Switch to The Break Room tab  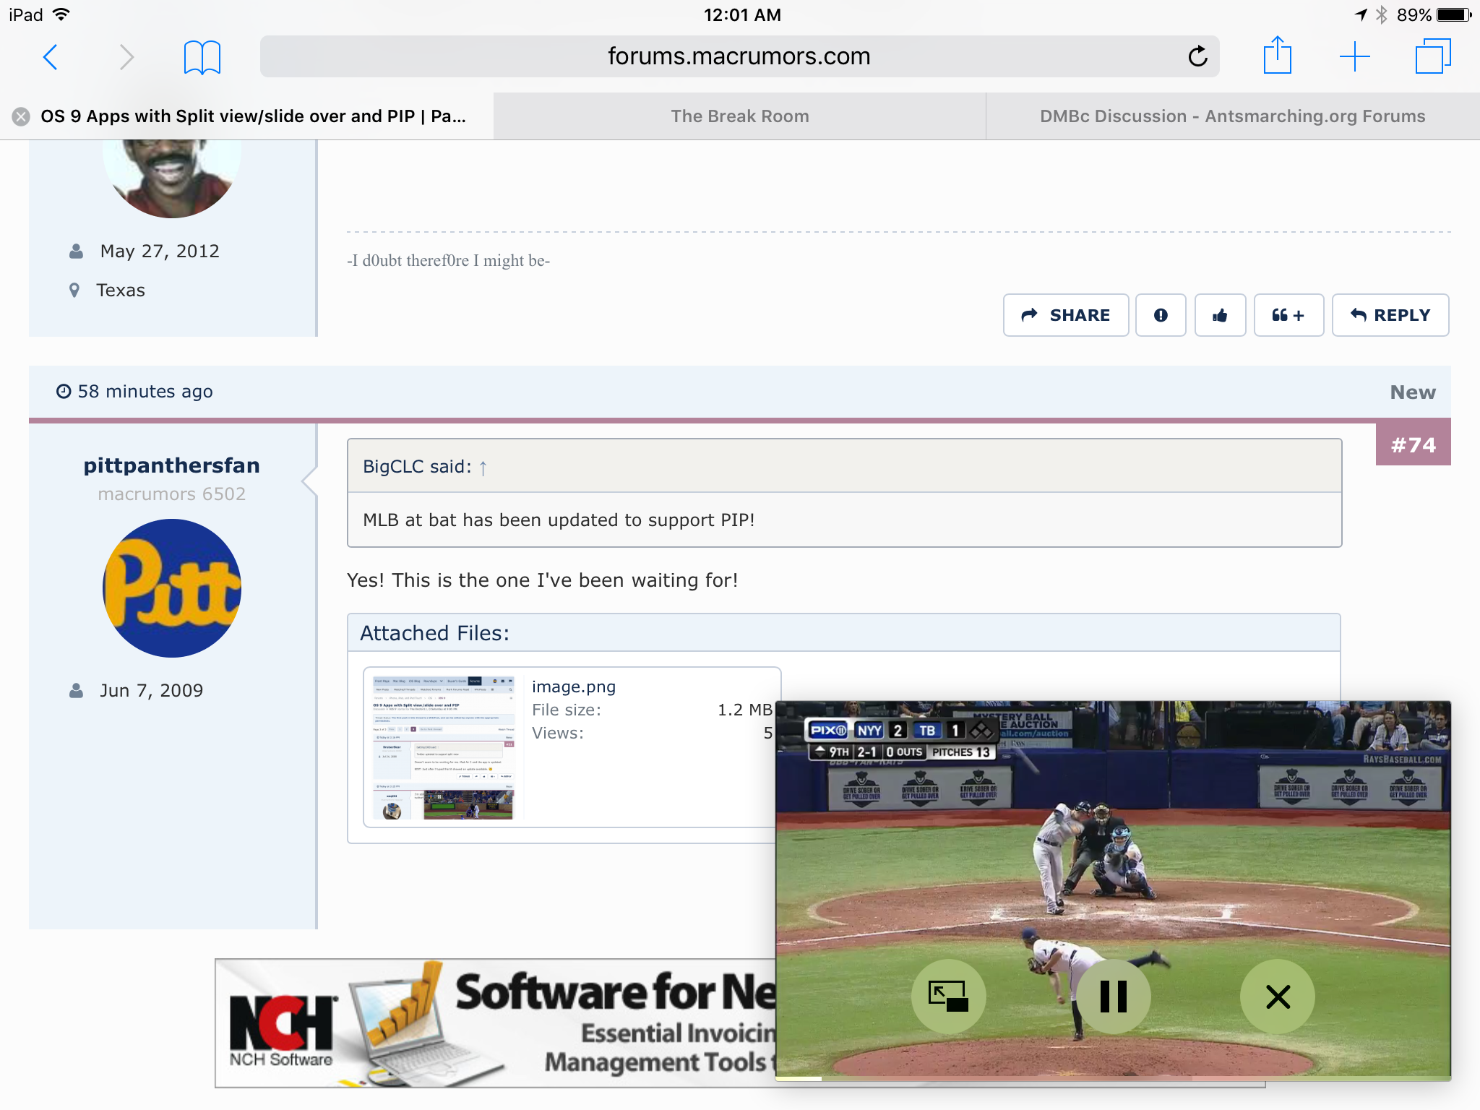pyautogui.click(x=739, y=116)
